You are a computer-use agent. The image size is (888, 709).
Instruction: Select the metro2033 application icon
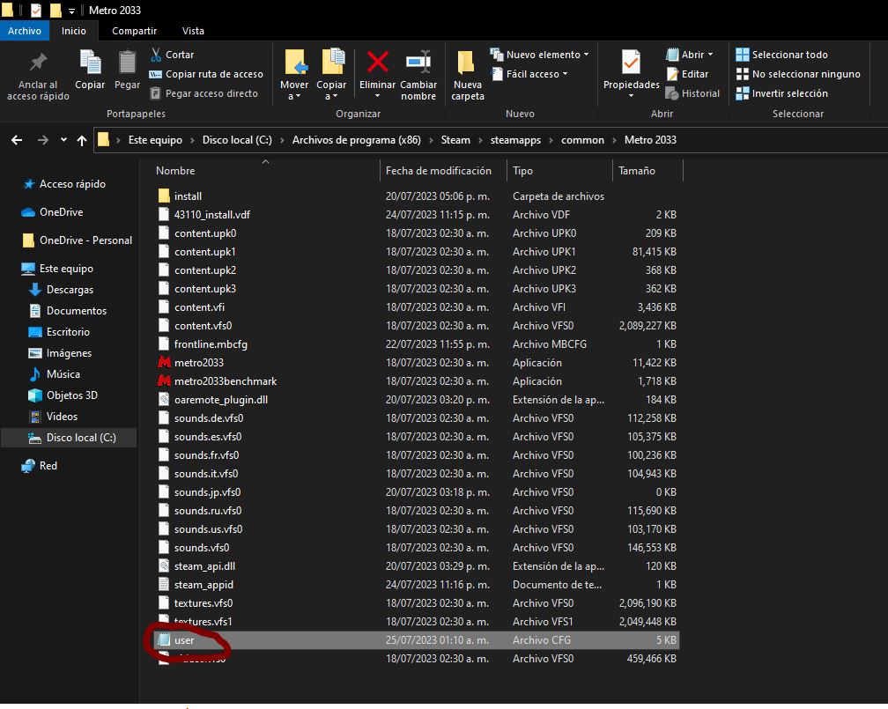164,363
